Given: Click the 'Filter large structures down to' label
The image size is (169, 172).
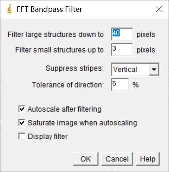Looking at the screenshot, I should coord(55,34).
